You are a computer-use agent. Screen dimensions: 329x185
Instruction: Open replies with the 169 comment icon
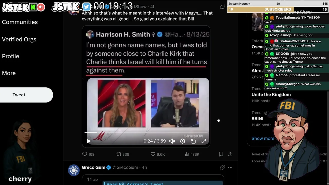coord(88,154)
